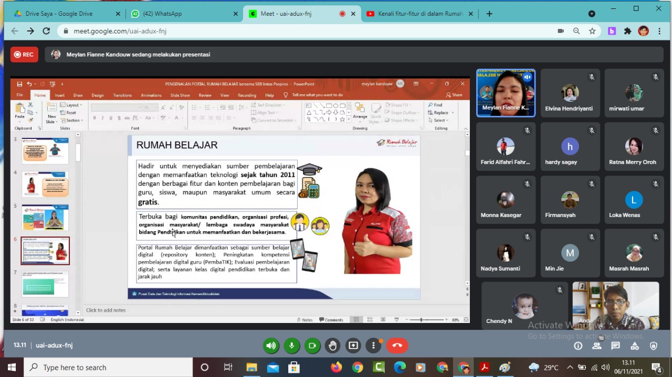The width and height of the screenshot is (672, 377).
Task: Toggle the microphone in the Meet bar
Action: click(x=291, y=346)
